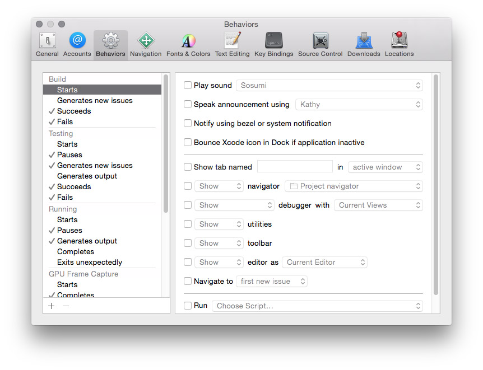Select Pauses under the Running section
The image size is (483, 370).
pos(103,230)
